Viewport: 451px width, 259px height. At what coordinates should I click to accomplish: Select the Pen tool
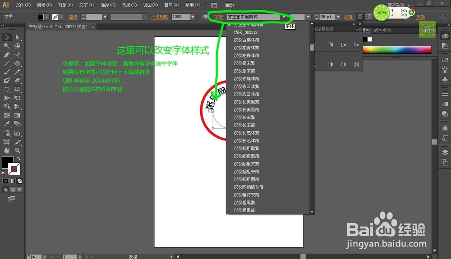click(x=7, y=55)
